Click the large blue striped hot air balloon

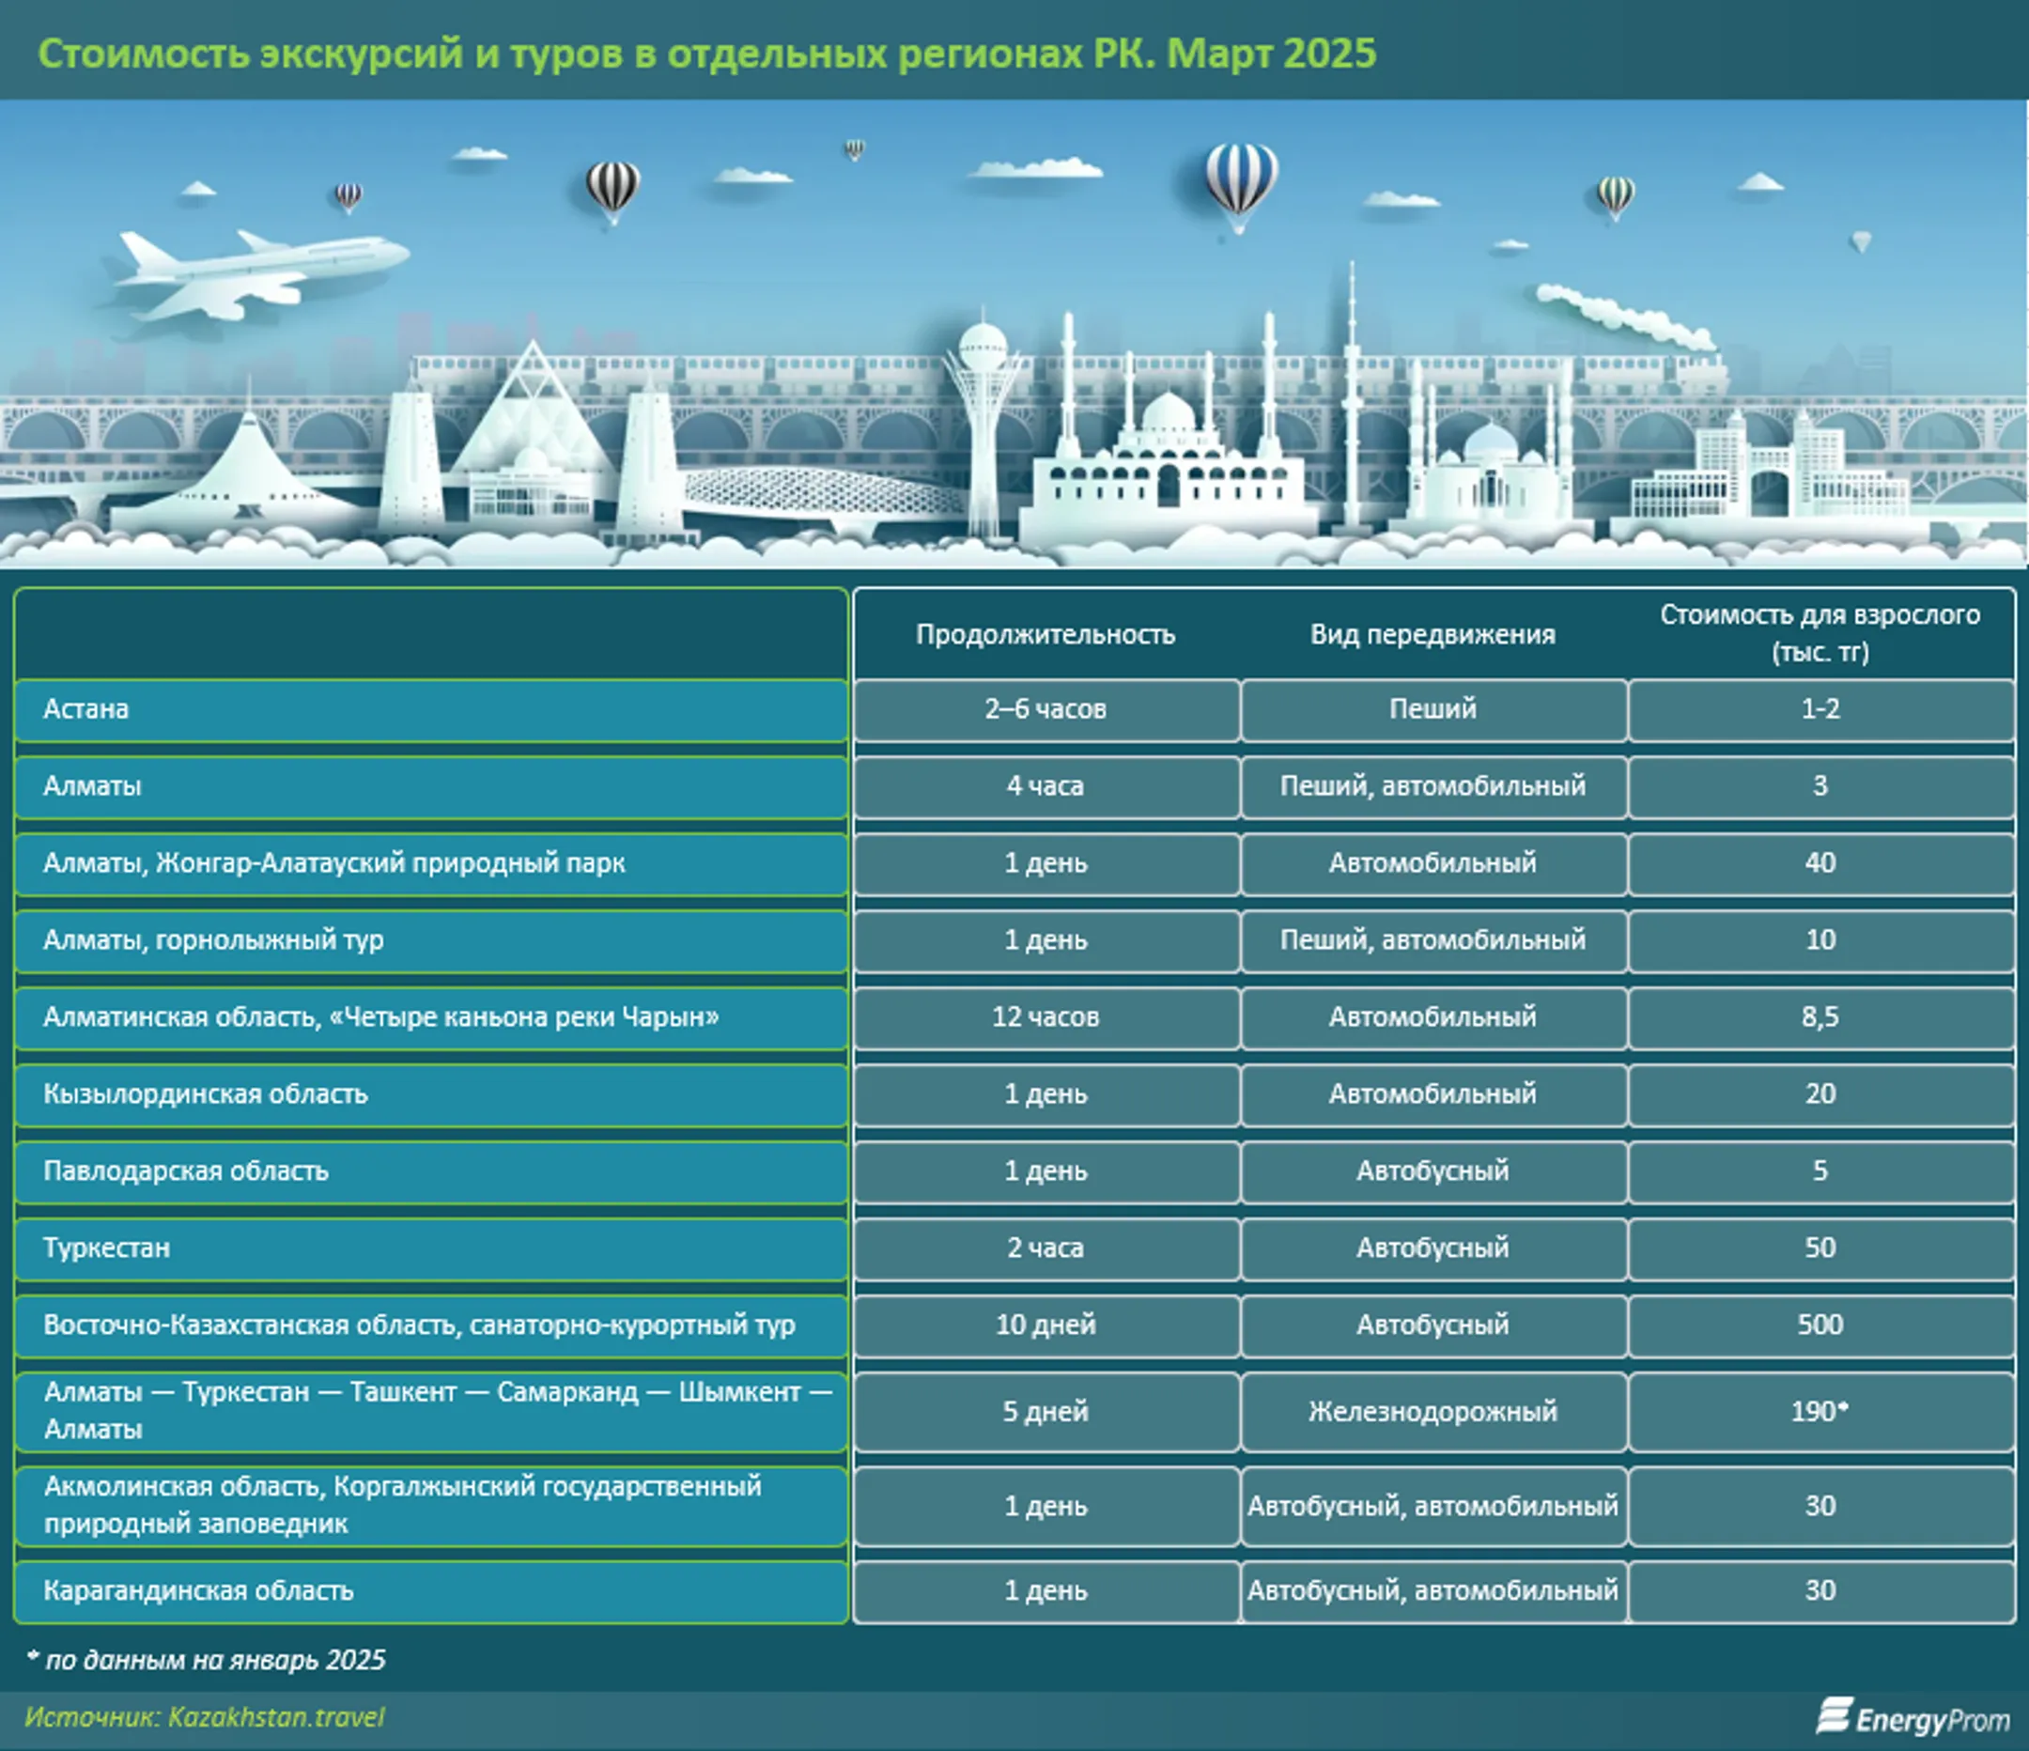(x=1241, y=185)
